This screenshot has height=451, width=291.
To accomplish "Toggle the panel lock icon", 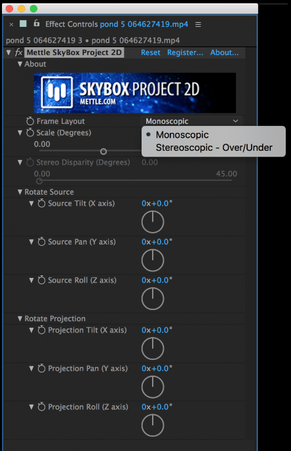I will tap(37, 23).
